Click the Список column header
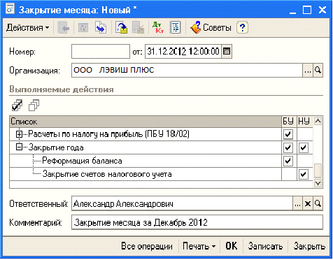 (146, 122)
